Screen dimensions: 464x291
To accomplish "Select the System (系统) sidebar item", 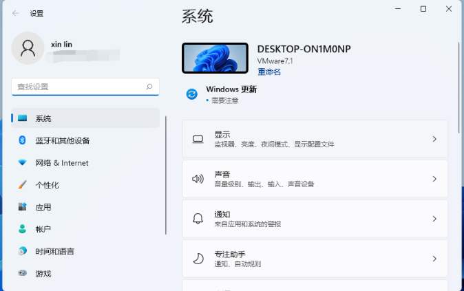I will click(85, 118).
